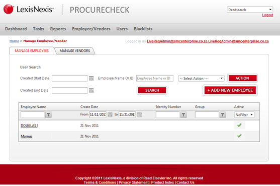Screen dimensions: 280x186
Task: Click the Identity Number column header
Action: coord(168,107)
